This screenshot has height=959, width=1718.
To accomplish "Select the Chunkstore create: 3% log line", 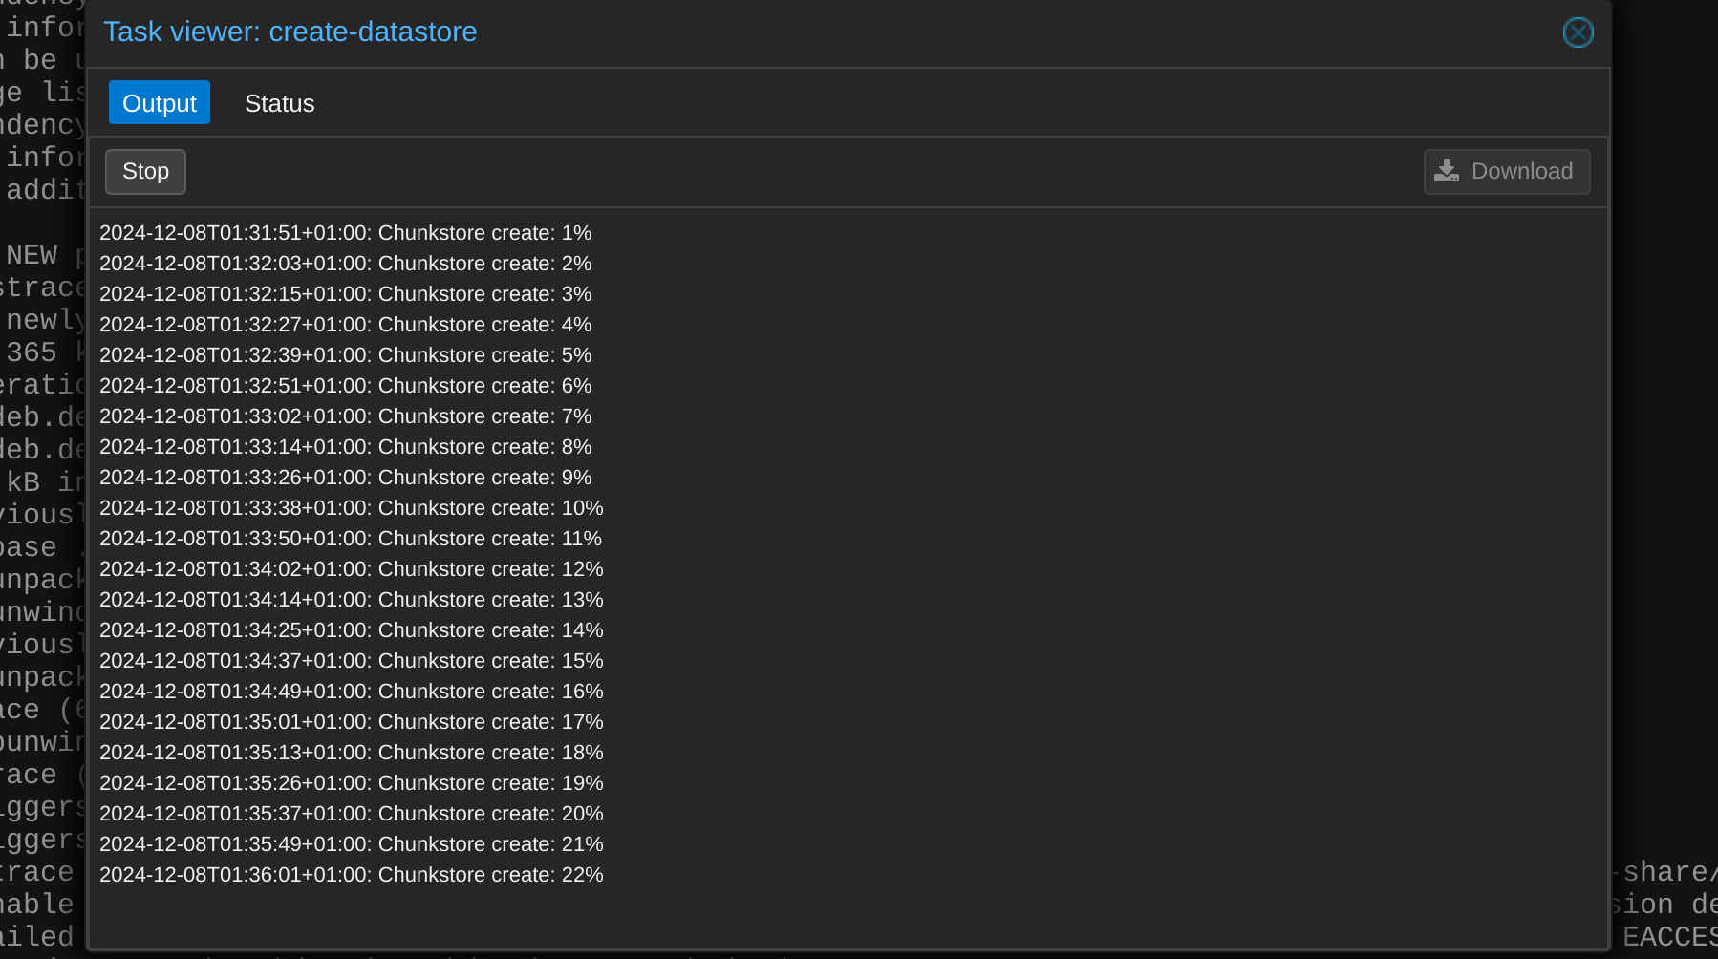I will (x=346, y=294).
